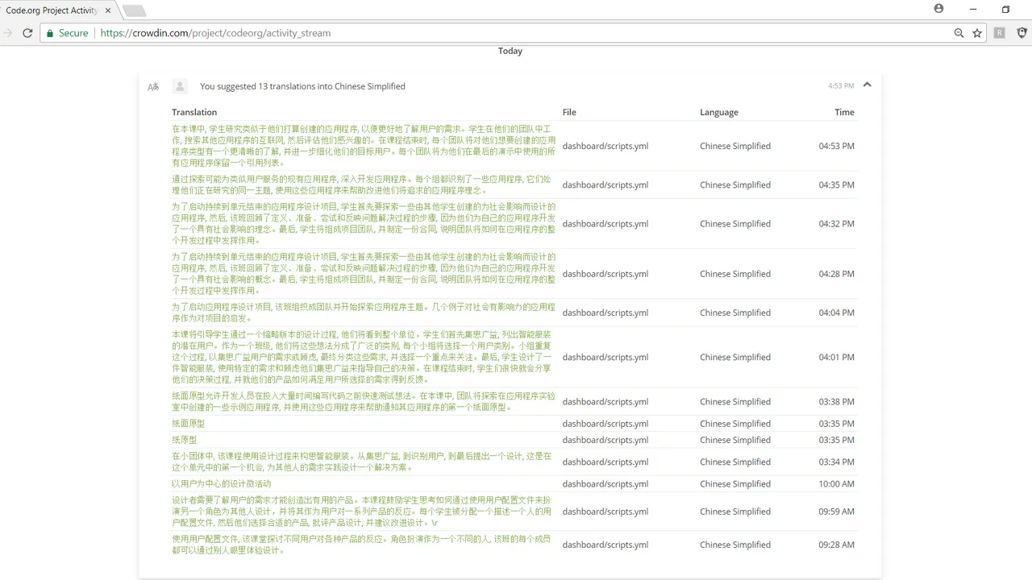Click the gray R extension icon
The height and width of the screenshot is (580, 1032).
coord(1000,33)
